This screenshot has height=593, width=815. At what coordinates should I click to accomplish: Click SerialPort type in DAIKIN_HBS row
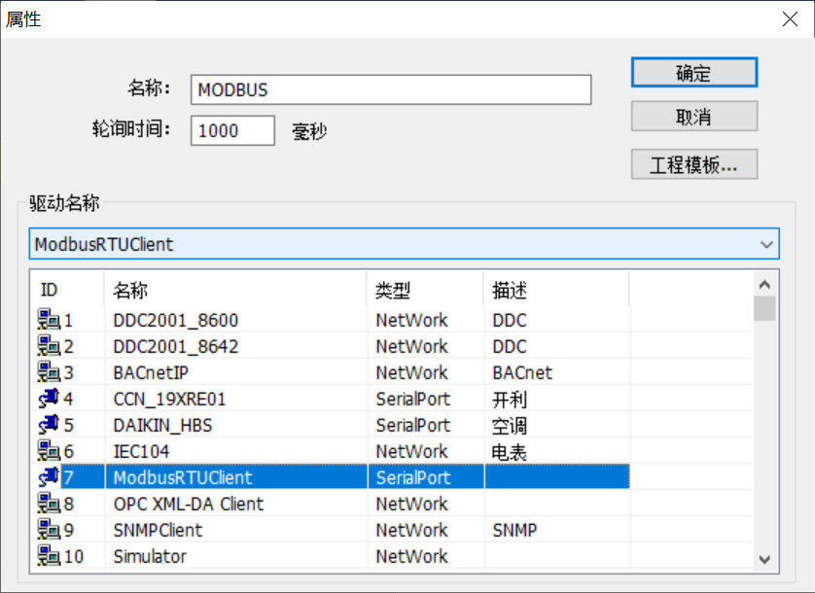coord(413,425)
